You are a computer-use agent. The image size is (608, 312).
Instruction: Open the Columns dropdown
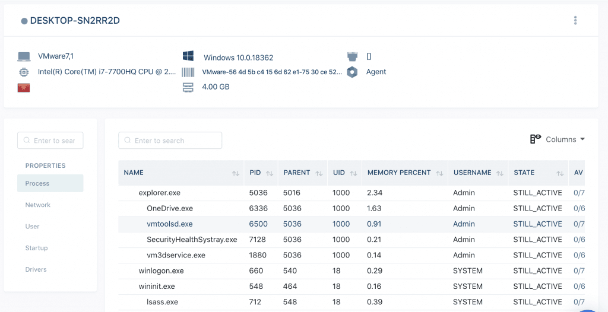click(565, 139)
